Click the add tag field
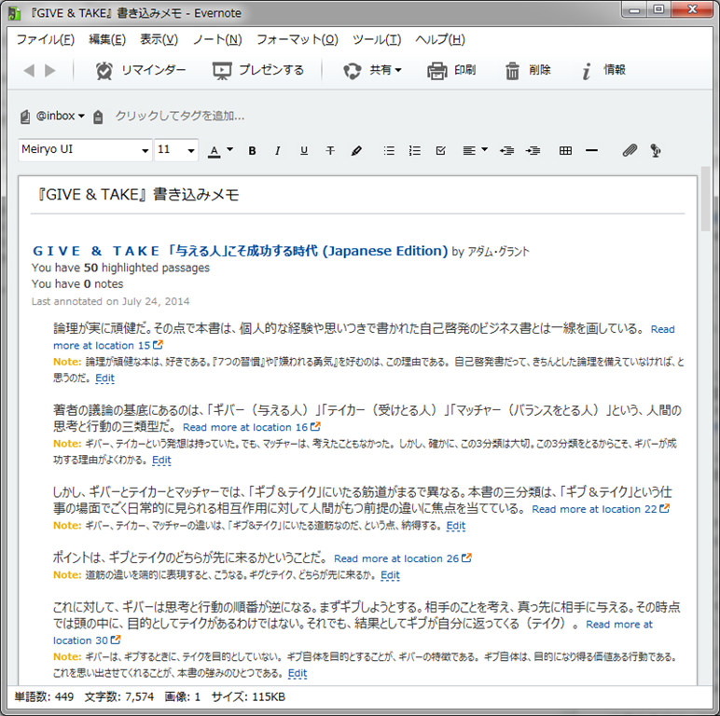This screenshot has width=720, height=716. (179, 117)
